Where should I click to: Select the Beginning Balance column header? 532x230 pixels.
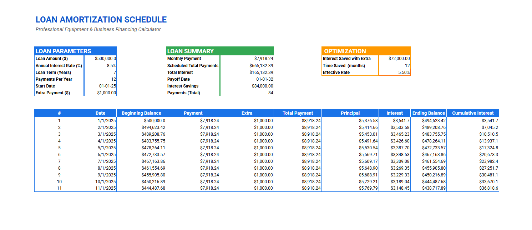click(141, 113)
